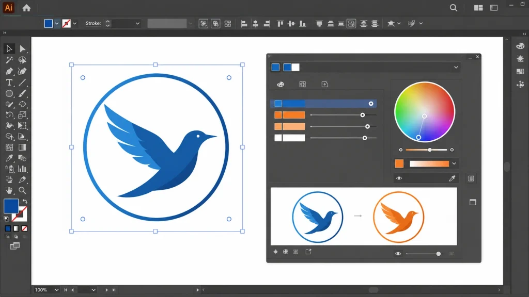Expand the left toolbar double-arrow
Viewport: 529px width, 297px height.
[4, 32]
